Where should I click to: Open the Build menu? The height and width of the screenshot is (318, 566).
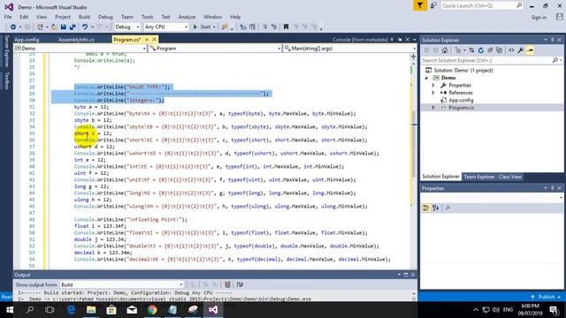coord(84,17)
